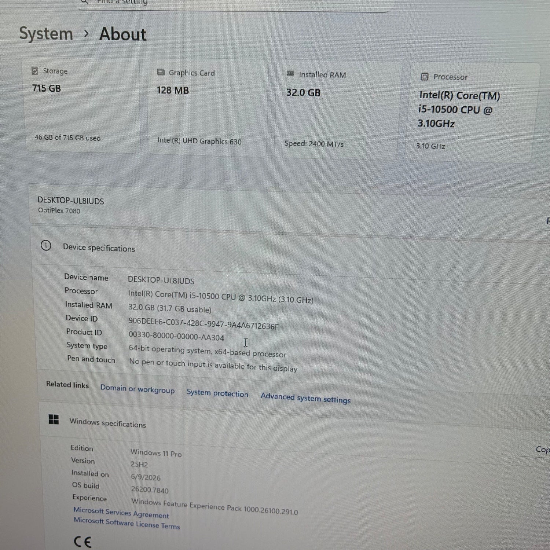Click the Installed RAM memory icon
Image resolution: width=550 pixels, height=550 pixels.
click(290, 74)
